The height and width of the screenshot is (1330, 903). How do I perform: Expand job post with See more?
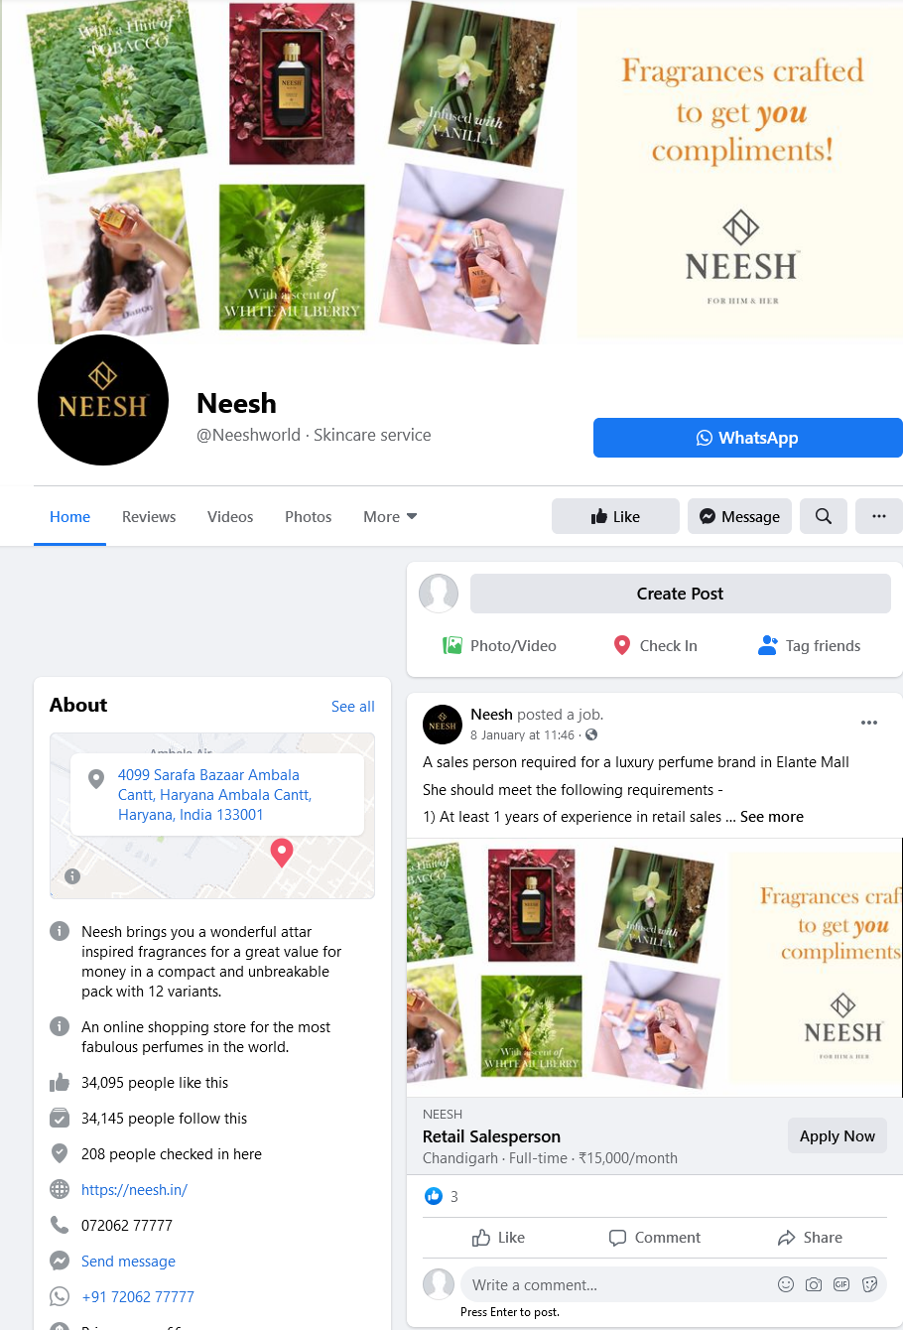pos(772,817)
